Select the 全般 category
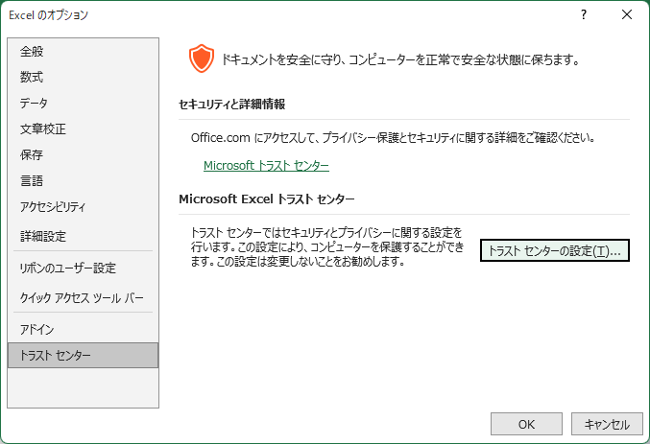 [32, 51]
